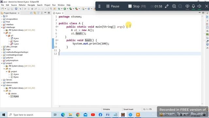
Task: Open Task View on taskbar
Action: pyautogui.click(x=55, y=115)
